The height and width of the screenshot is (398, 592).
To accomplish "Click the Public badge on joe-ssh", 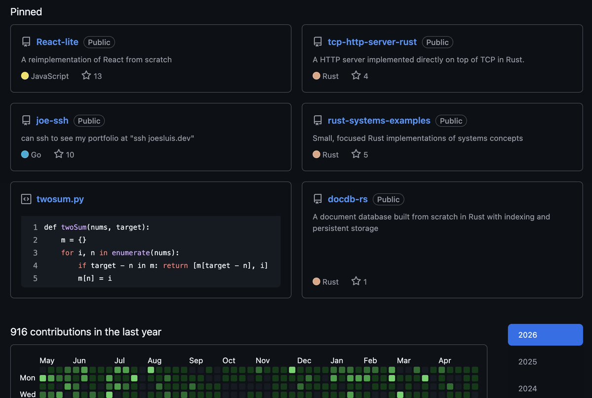I will [x=89, y=121].
